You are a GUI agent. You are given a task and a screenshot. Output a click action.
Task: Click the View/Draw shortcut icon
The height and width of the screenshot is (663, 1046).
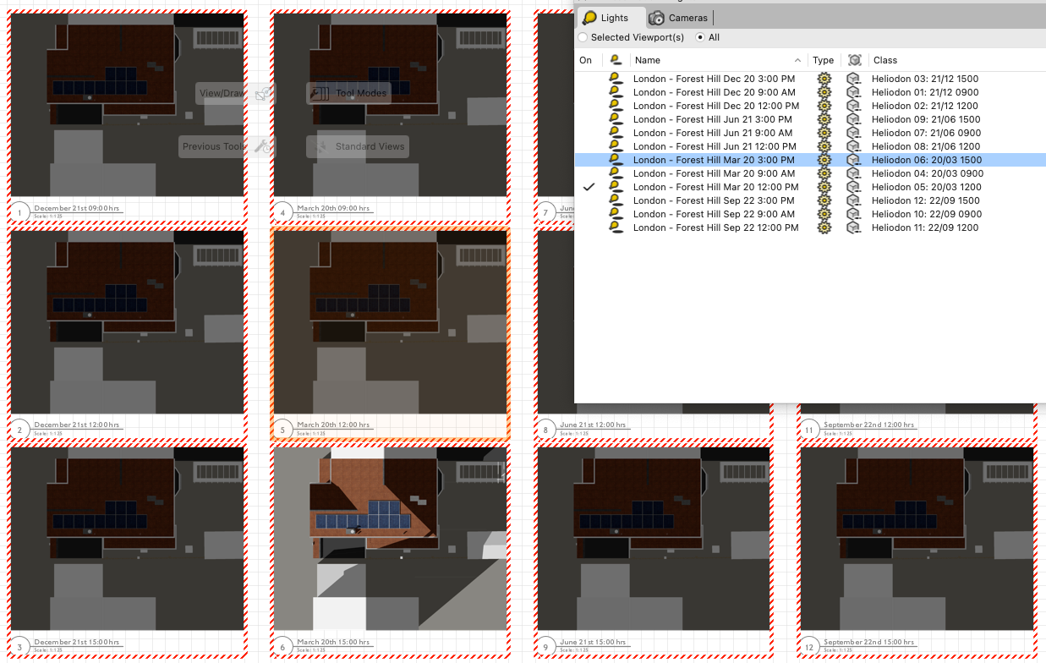[264, 93]
